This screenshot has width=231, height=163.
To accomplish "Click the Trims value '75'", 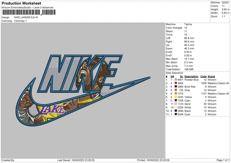I will 186,35.
